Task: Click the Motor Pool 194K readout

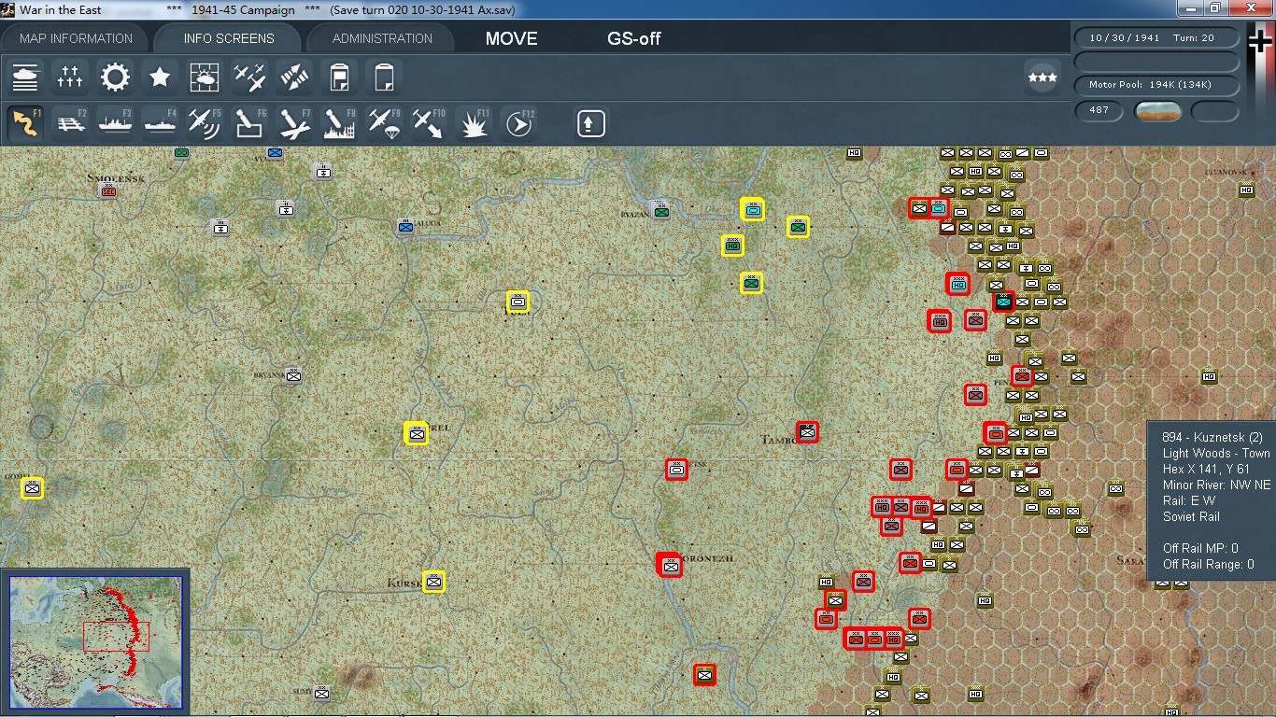Action: coord(1156,85)
